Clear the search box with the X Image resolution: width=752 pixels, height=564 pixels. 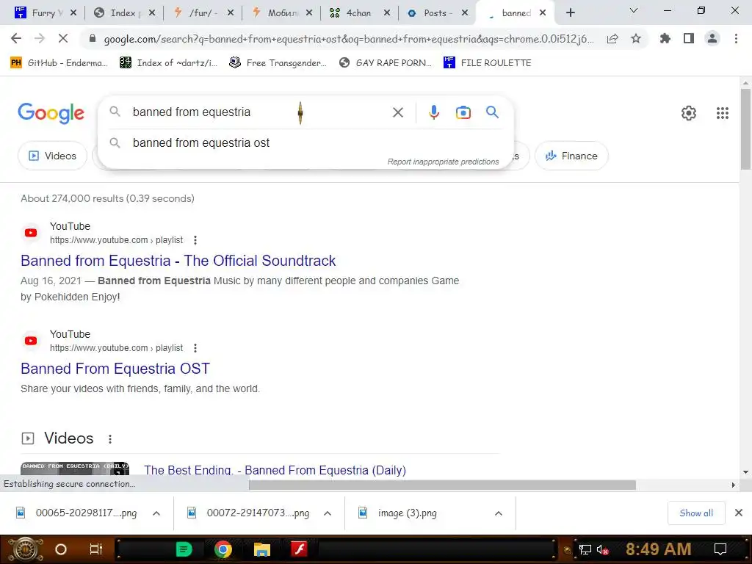(397, 112)
